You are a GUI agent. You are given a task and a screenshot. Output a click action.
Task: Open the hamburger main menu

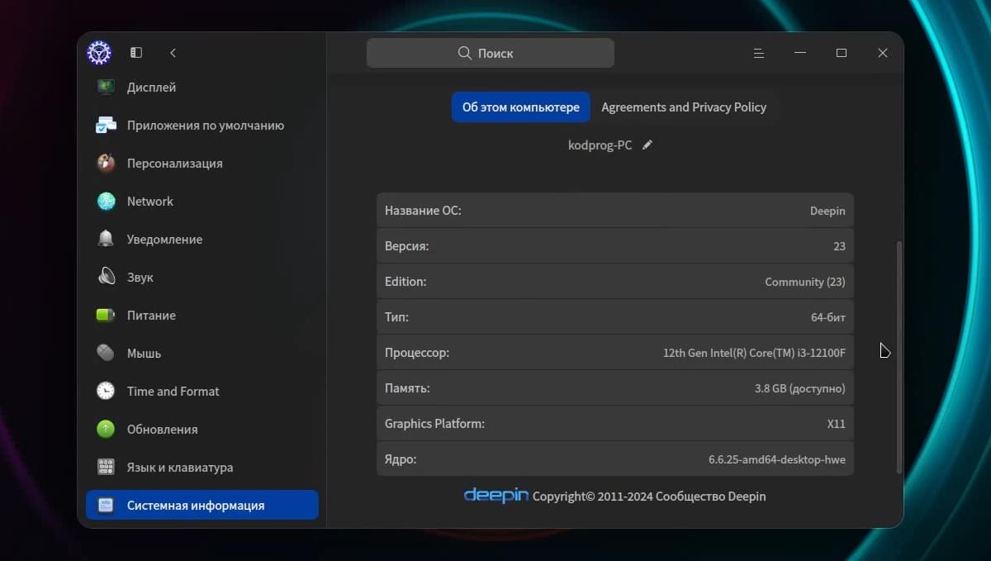tap(759, 53)
